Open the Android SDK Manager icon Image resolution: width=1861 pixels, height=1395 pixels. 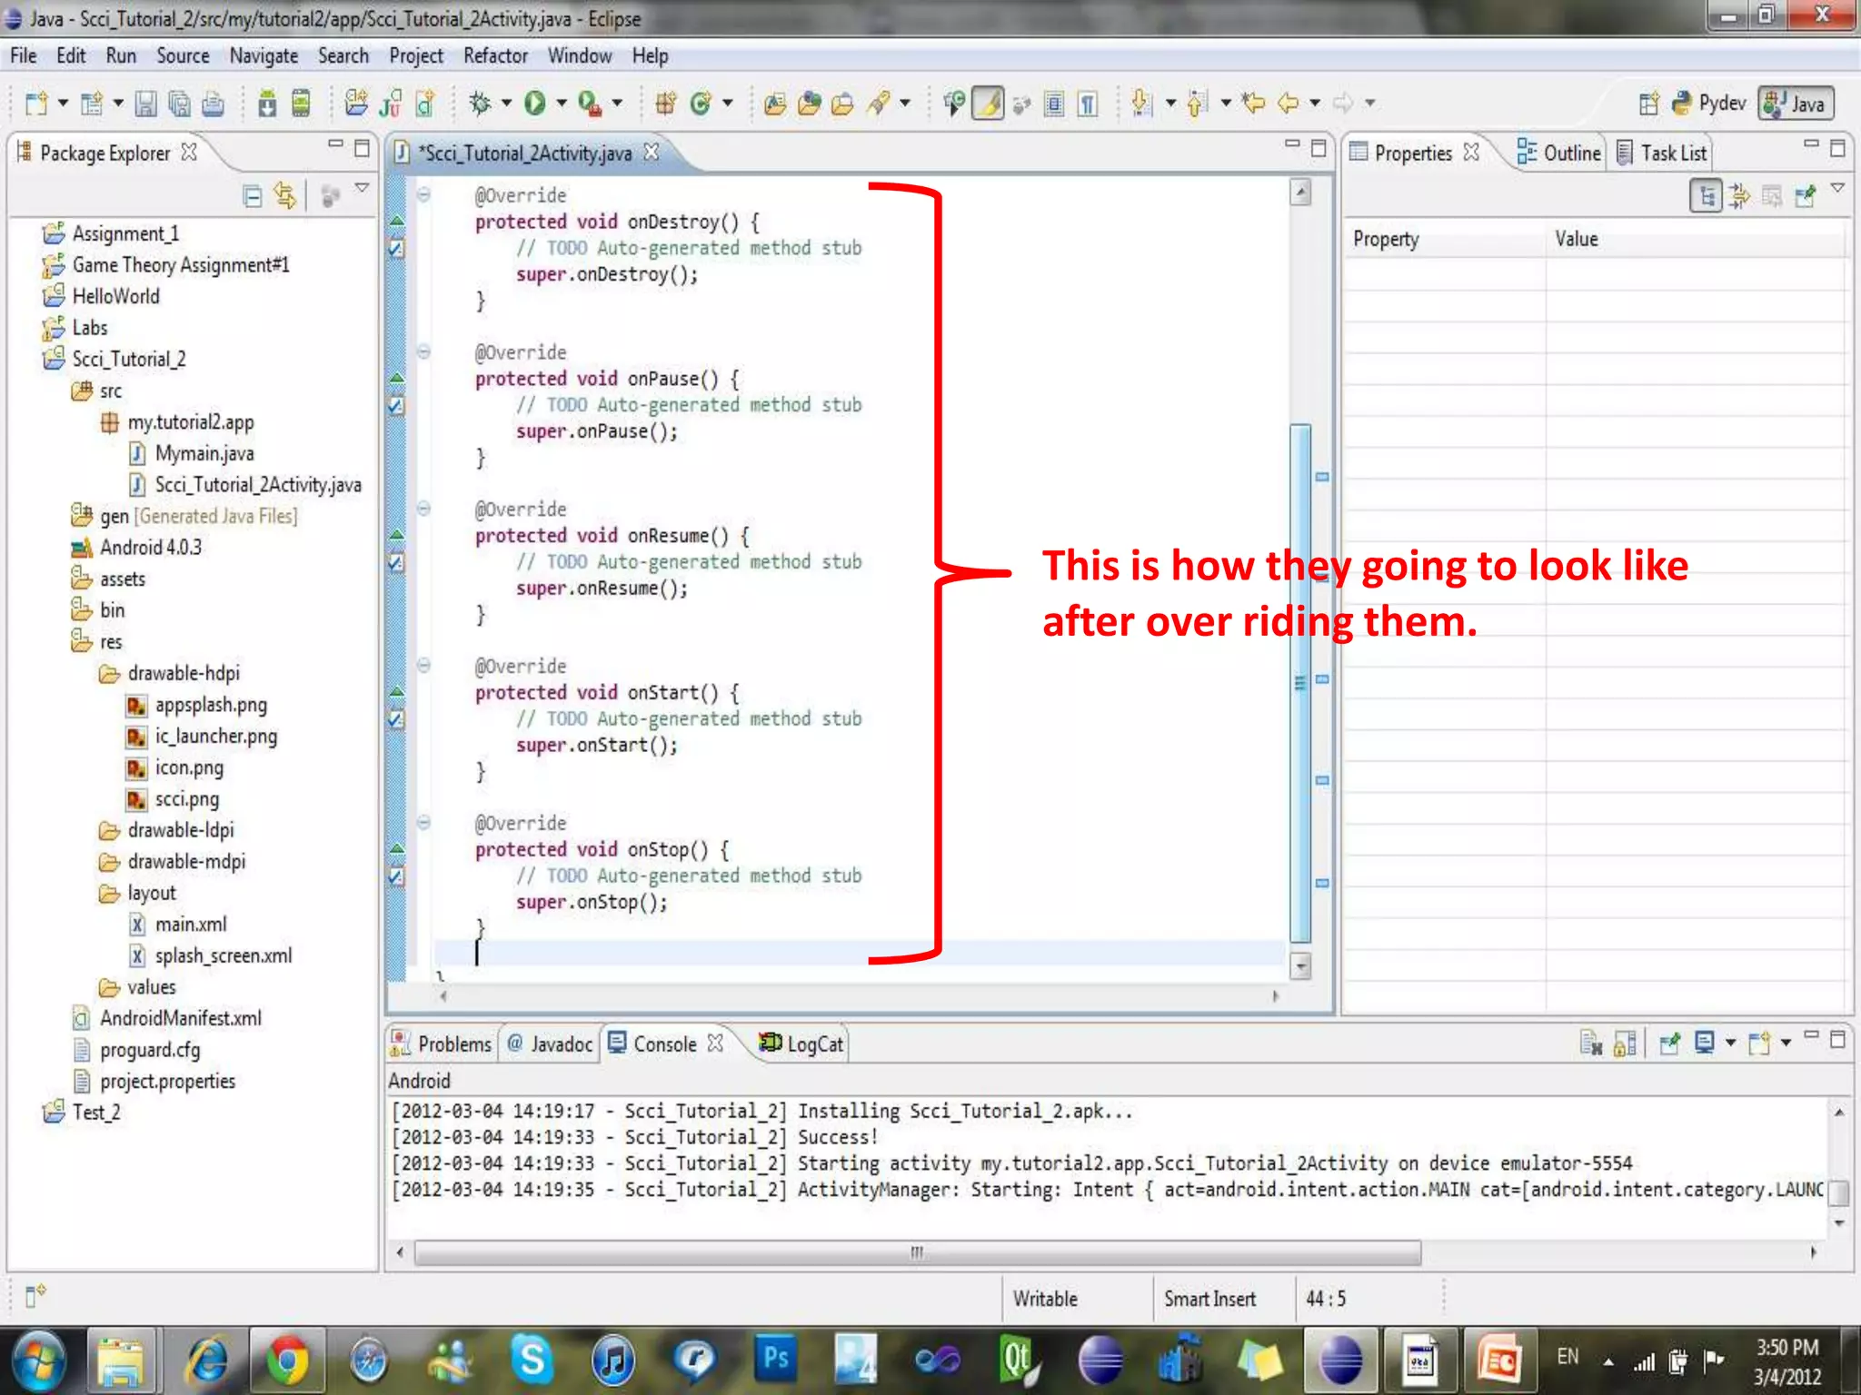coord(267,104)
